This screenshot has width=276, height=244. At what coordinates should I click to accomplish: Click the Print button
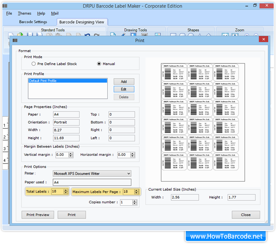(x=72, y=215)
